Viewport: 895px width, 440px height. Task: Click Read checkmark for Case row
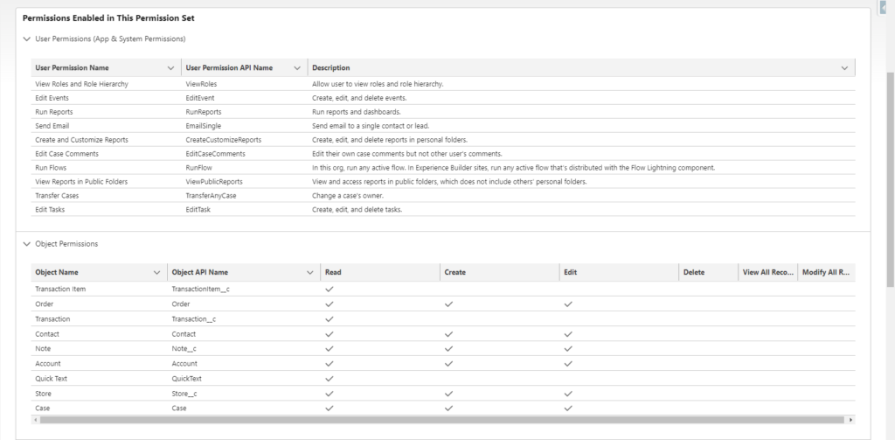(329, 409)
